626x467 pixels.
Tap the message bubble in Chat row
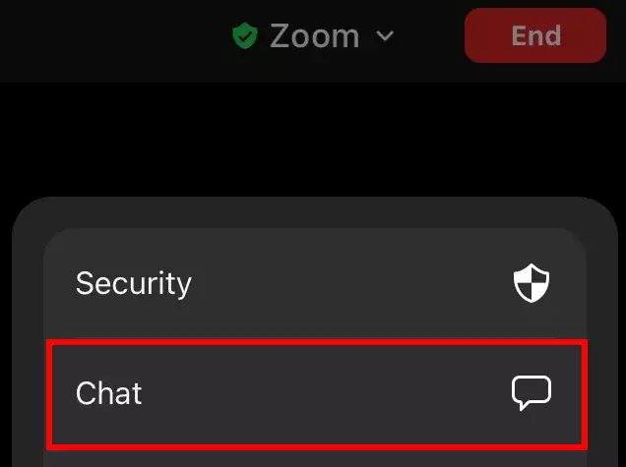click(x=532, y=393)
